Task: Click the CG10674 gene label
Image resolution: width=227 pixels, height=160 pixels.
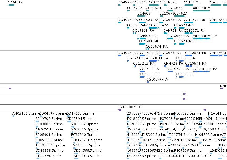Action: coord(153,8)
